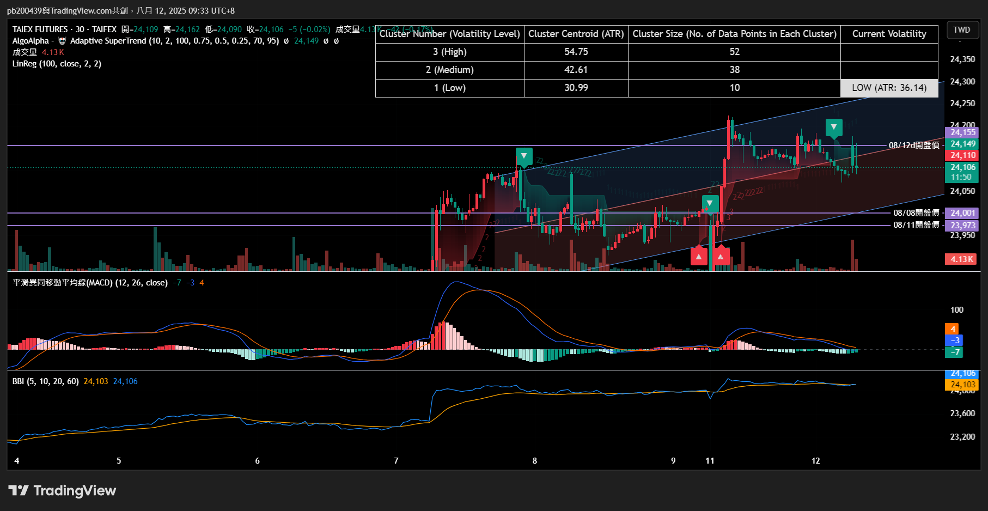Click the 08/08開盤價 line label
988x511 pixels.
pyautogui.click(x=916, y=213)
